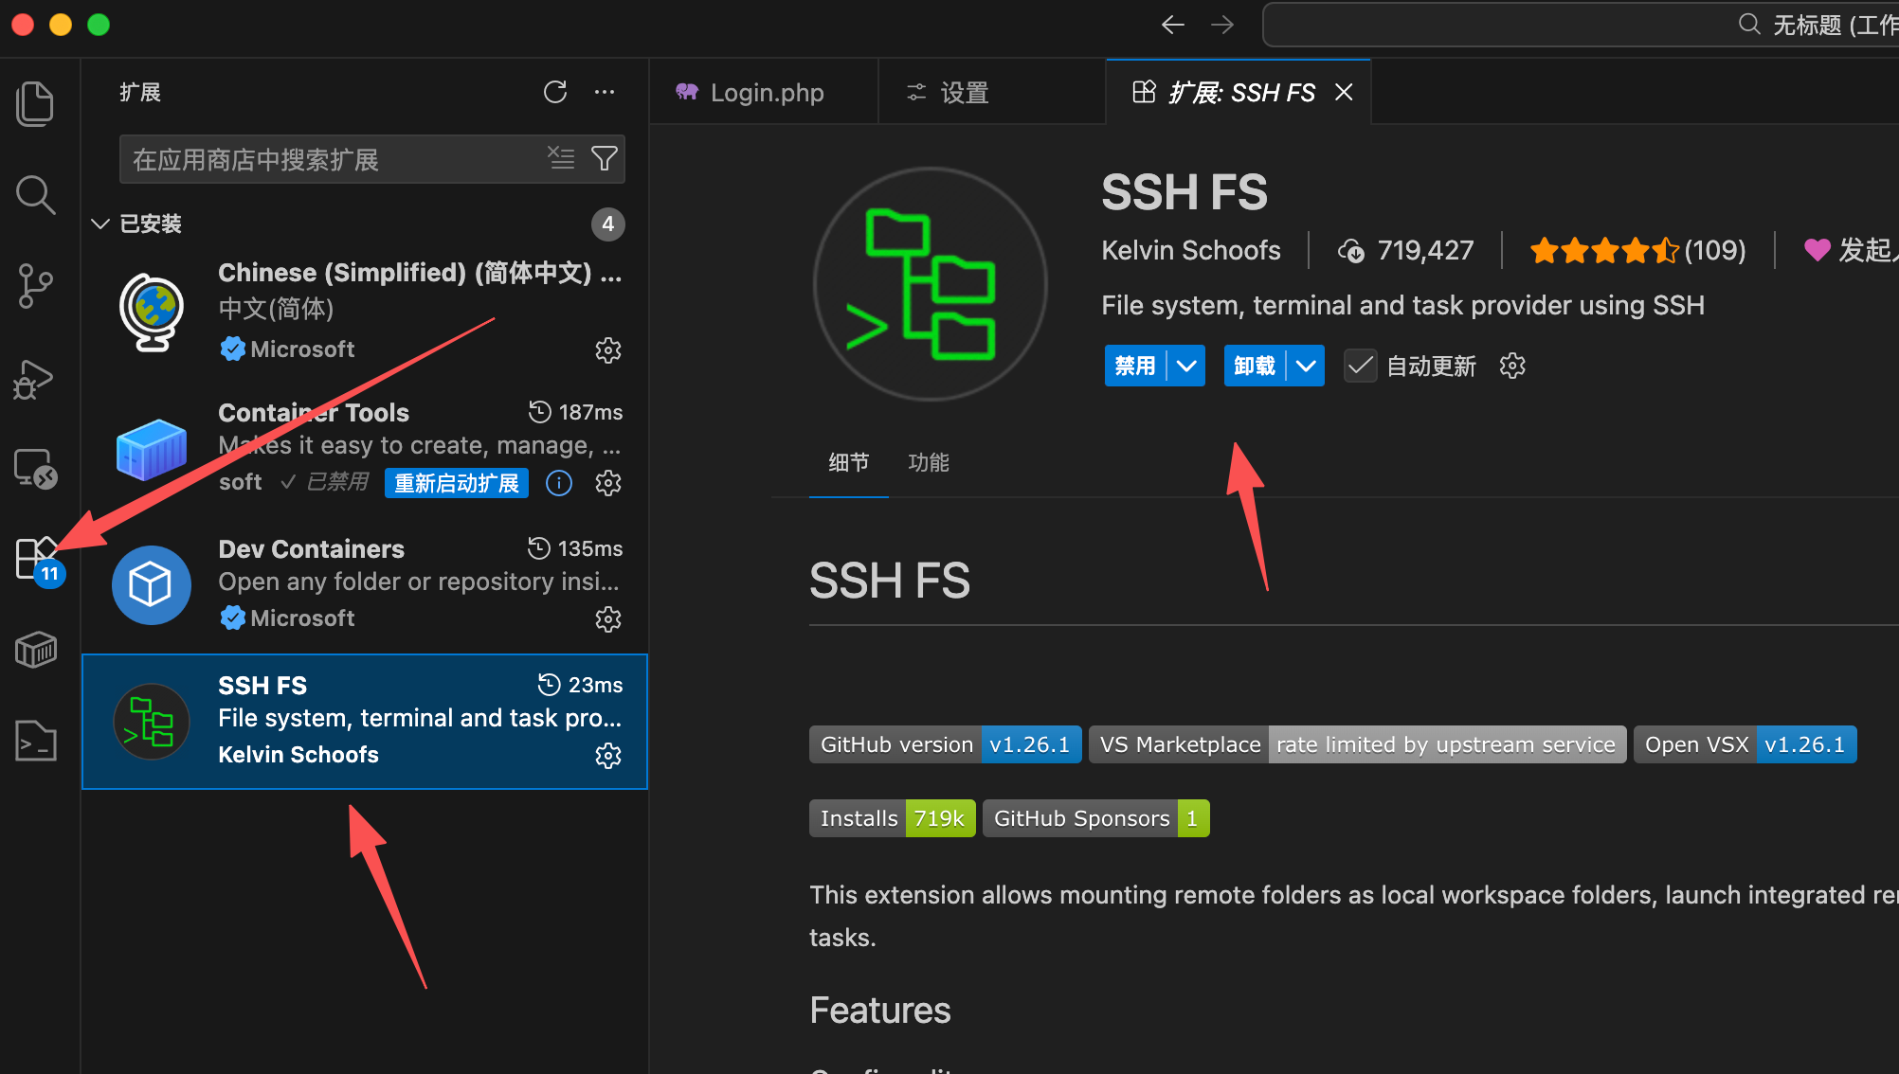
Task: Click the extension marketplace search field
Action: pos(332,159)
